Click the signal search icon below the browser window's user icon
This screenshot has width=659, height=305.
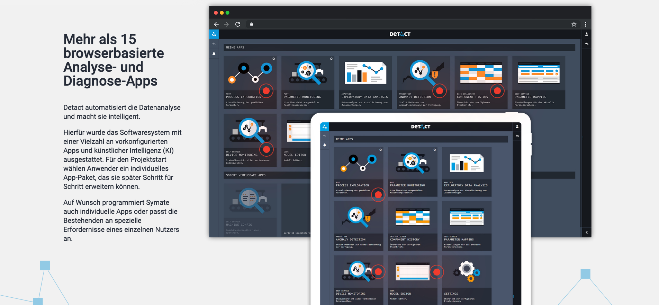click(587, 44)
